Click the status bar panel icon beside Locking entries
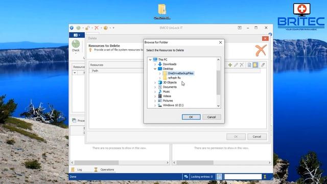 (x=219, y=177)
